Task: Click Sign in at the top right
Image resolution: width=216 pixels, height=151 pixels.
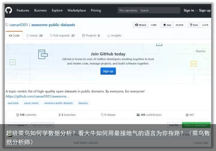Action: pyautogui.click(x=189, y=10)
